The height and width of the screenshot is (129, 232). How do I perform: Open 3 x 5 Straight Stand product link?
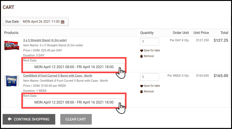point(45,40)
